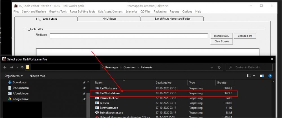Refresh the Railworks folder listing
Image resolution: width=282 pixels, height=118 pixels.
219,68
